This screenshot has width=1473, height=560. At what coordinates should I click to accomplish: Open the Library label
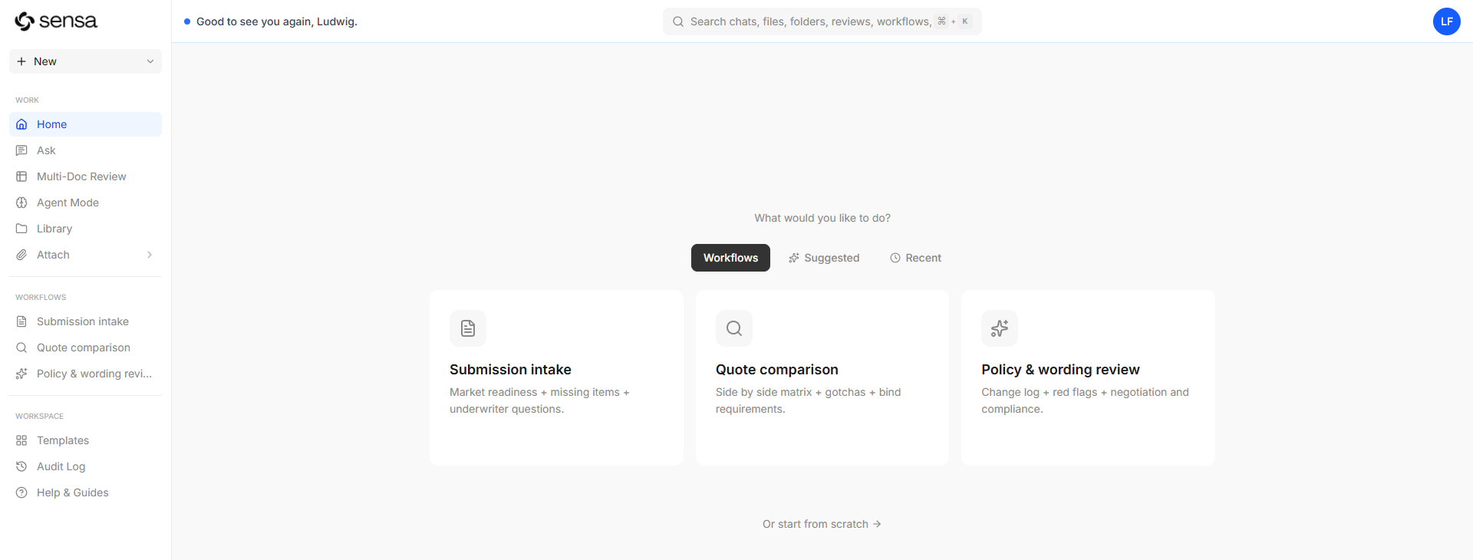pos(54,229)
